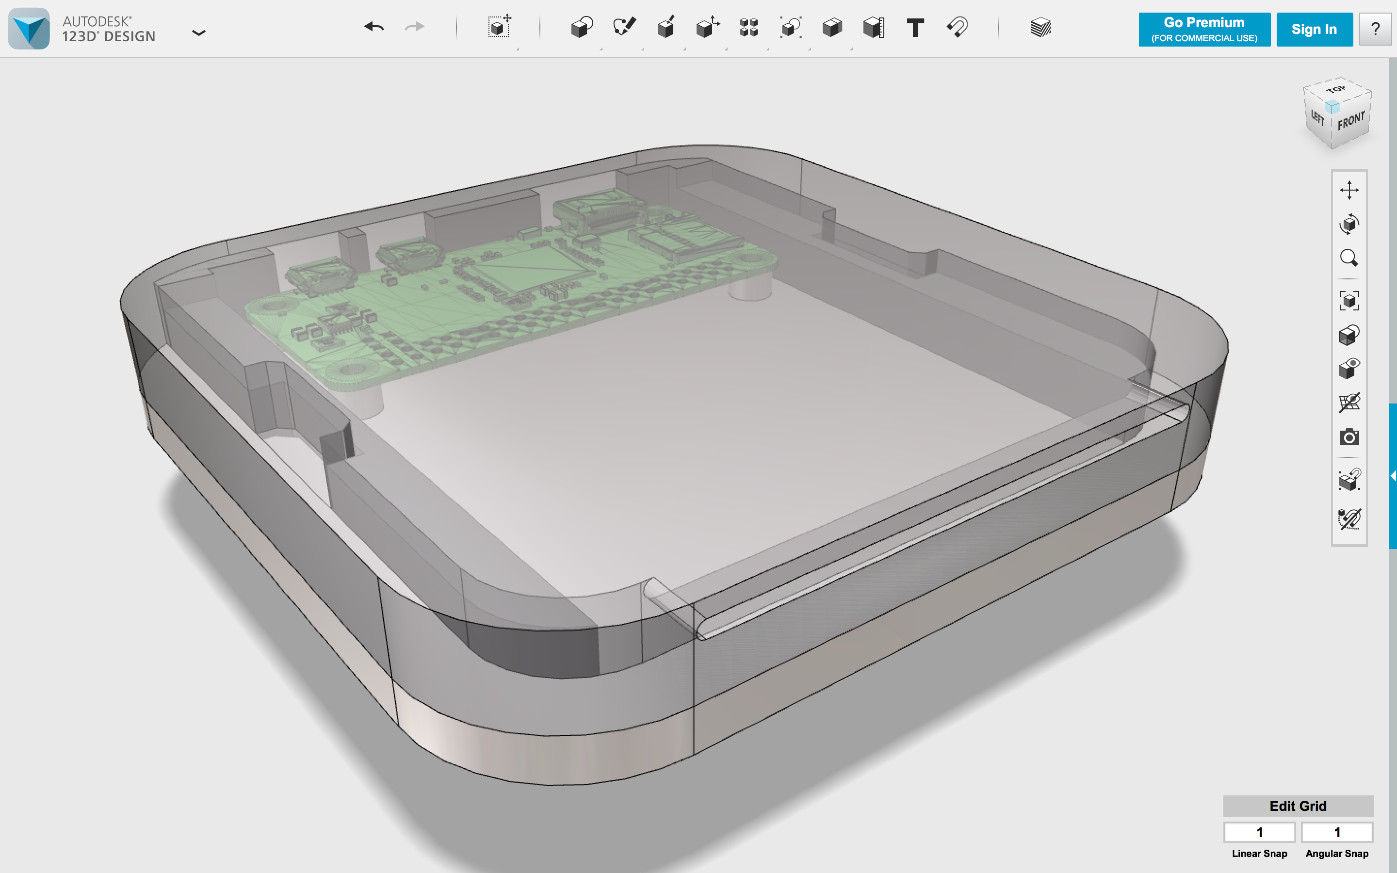Take a screenshot with the camera icon
The height and width of the screenshot is (873, 1397).
pos(1349,436)
